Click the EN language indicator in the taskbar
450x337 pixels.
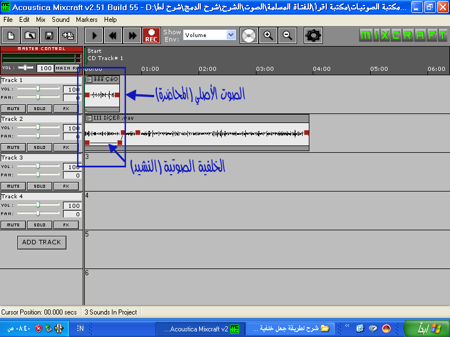coord(80,329)
